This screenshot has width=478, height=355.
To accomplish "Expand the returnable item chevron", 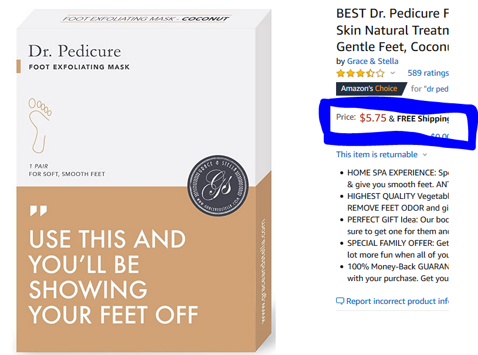I will pyautogui.click(x=425, y=155).
